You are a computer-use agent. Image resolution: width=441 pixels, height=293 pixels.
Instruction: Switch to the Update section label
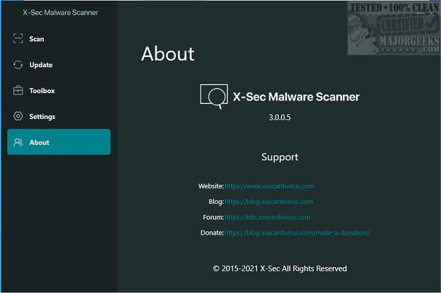click(x=41, y=65)
